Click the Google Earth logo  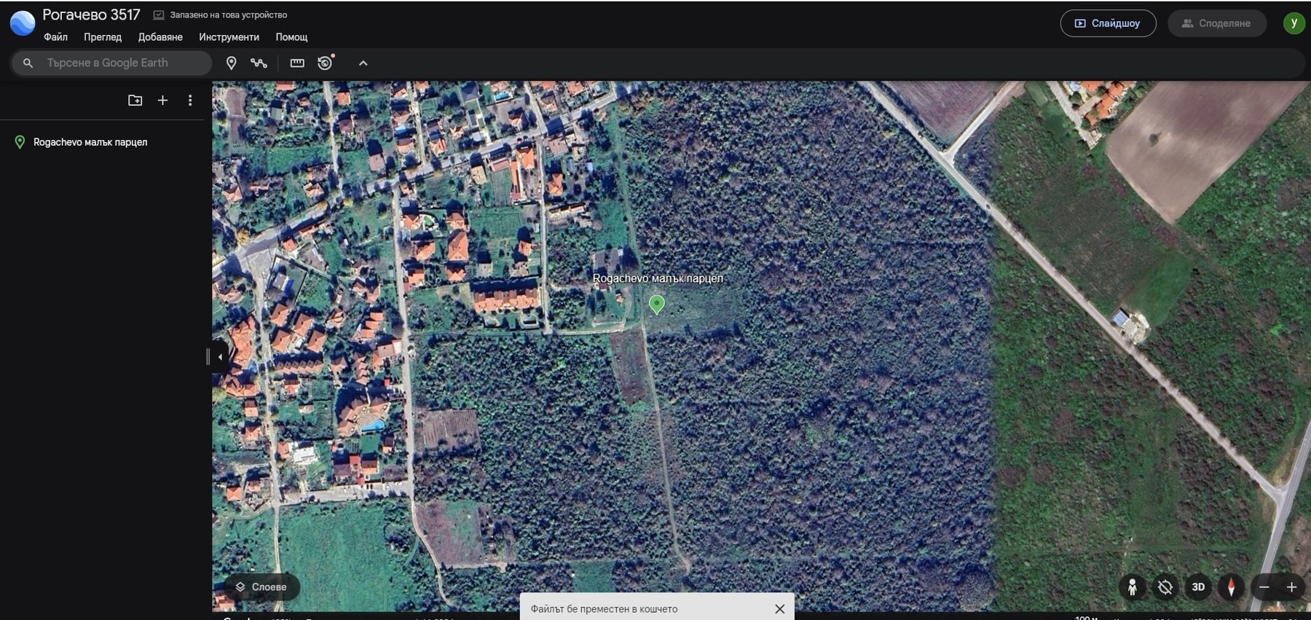point(22,23)
